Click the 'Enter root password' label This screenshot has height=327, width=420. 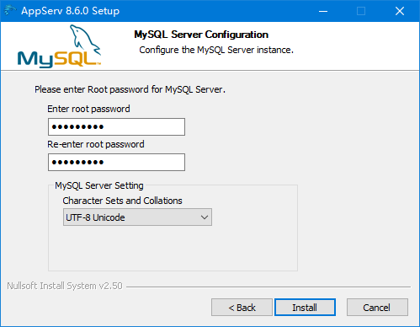(x=88, y=109)
